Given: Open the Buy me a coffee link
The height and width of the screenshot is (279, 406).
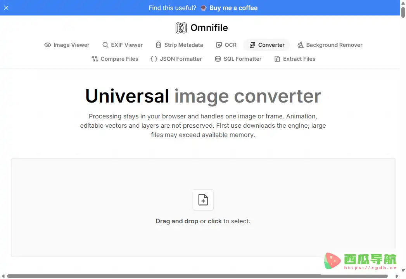Looking at the screenshot, I should coord(233,8).
